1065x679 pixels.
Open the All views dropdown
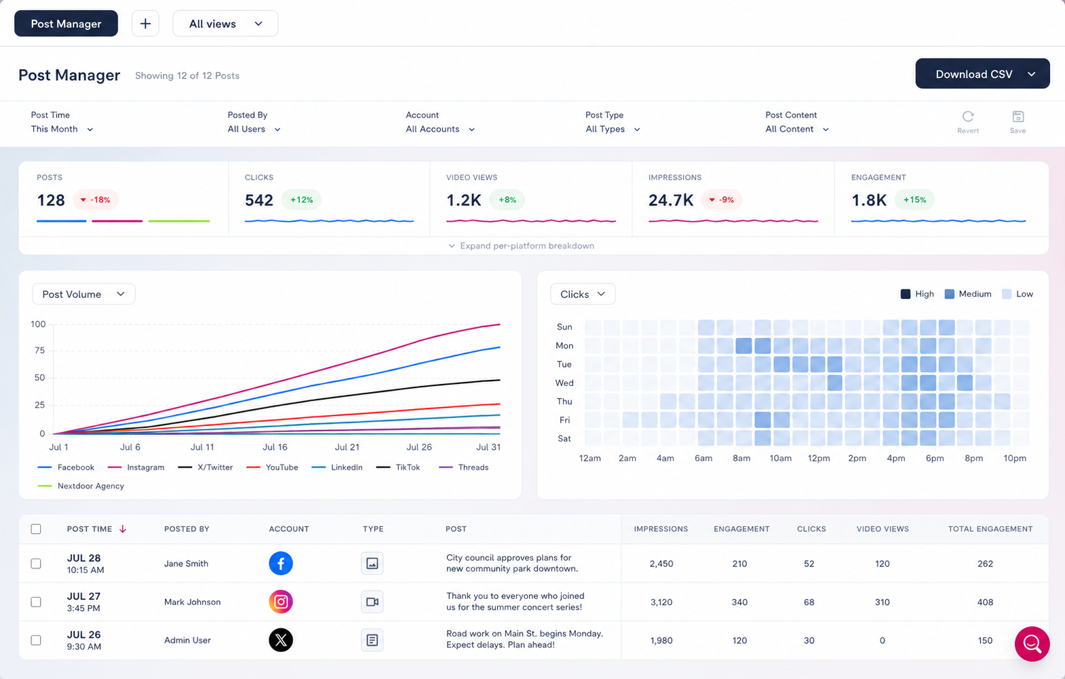[x=225, y=24]
